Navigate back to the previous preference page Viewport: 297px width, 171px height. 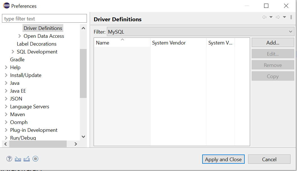pyautogui.click(x=264, y=17)
